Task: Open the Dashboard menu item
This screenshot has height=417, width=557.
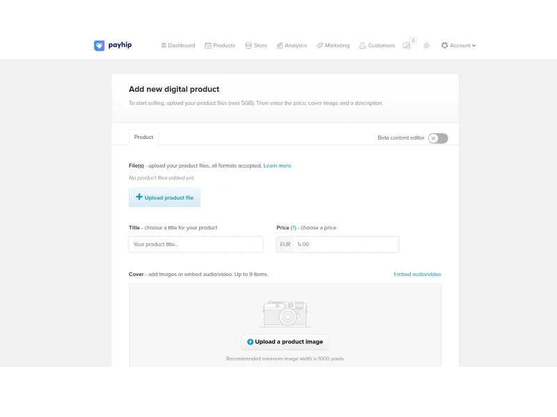Action: coord(178,45)
